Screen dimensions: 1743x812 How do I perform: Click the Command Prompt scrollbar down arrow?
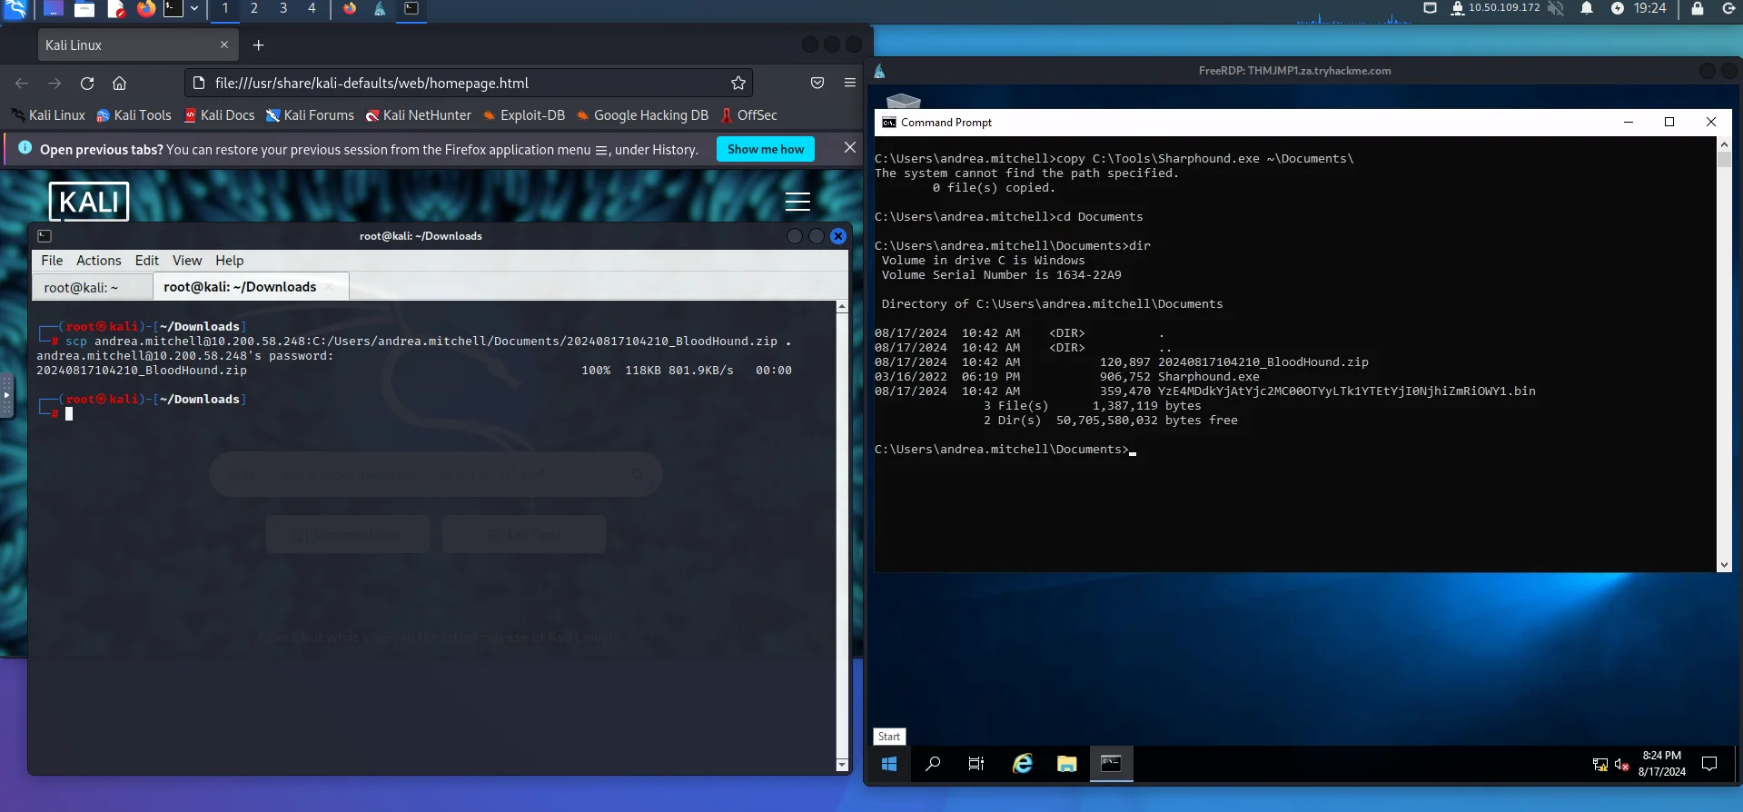[x=1724, y=565]
